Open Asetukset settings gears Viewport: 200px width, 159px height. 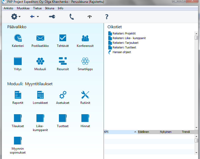coord(63,95)
